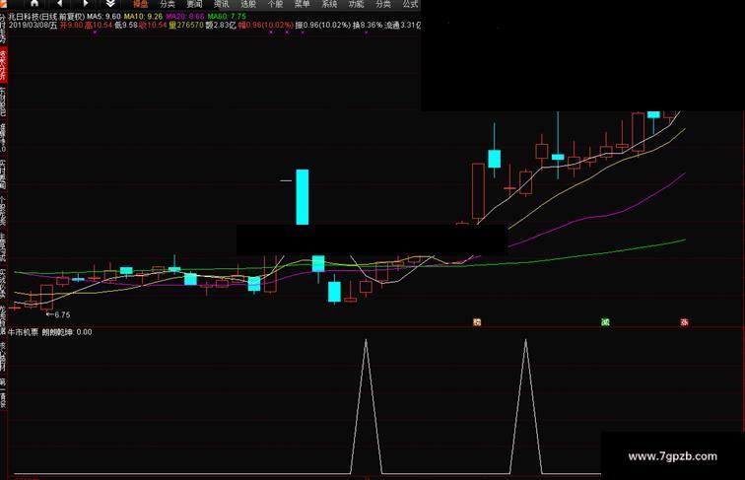Image resolution: width=745 pixels, height=480 pixels.
Task: Select the red highlighted 技术分析 sidebar tab
Action: coord(3,64)
